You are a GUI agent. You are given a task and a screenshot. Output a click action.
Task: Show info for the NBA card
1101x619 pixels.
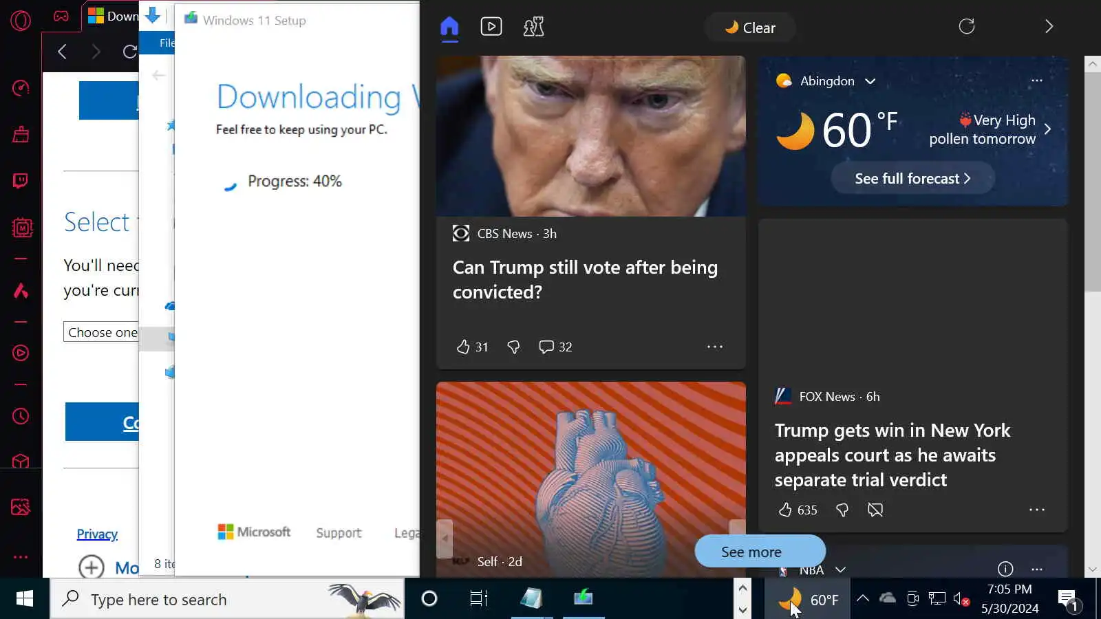tap(1005, 569)
